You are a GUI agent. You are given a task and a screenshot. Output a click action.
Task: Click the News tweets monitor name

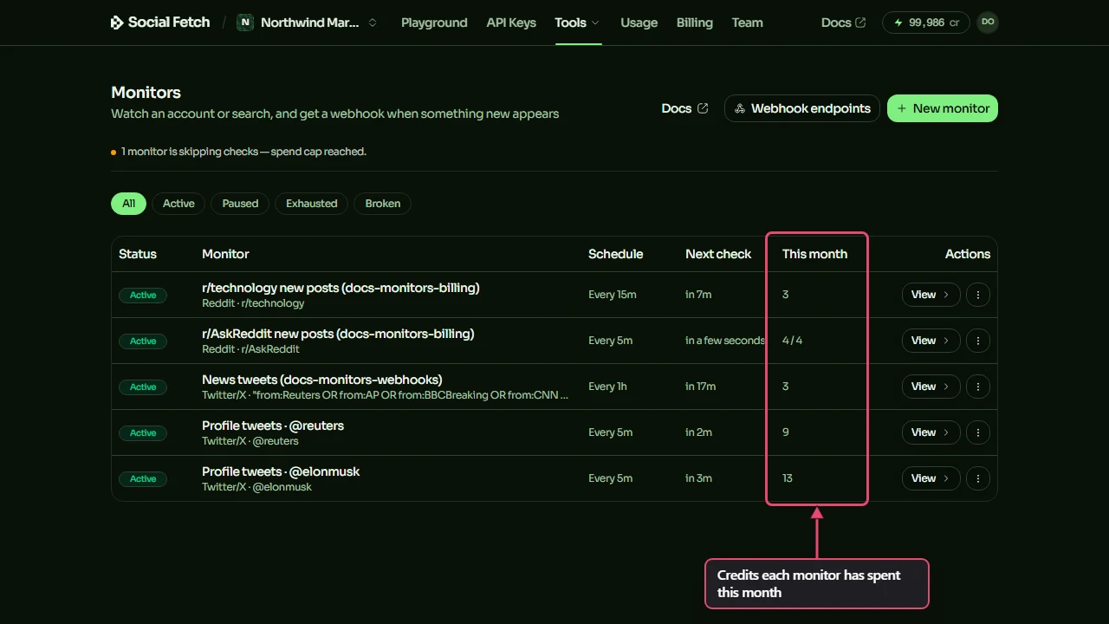tap(322, 380)
